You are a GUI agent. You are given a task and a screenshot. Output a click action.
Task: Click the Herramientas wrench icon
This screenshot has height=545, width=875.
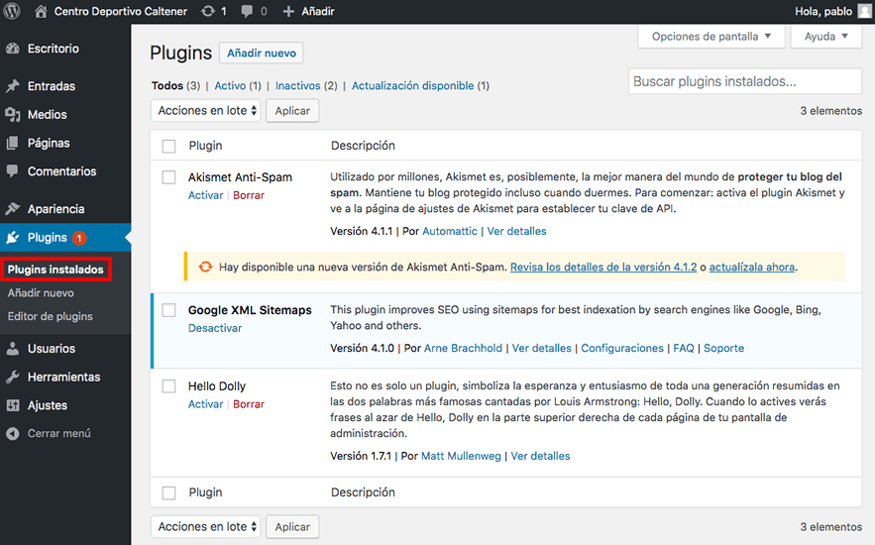tap(13, 378)
